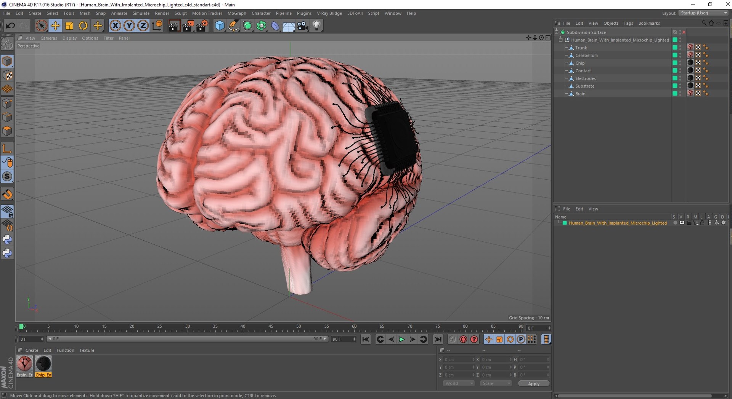Toggle Z axis lock

click(x=143, y=26)
